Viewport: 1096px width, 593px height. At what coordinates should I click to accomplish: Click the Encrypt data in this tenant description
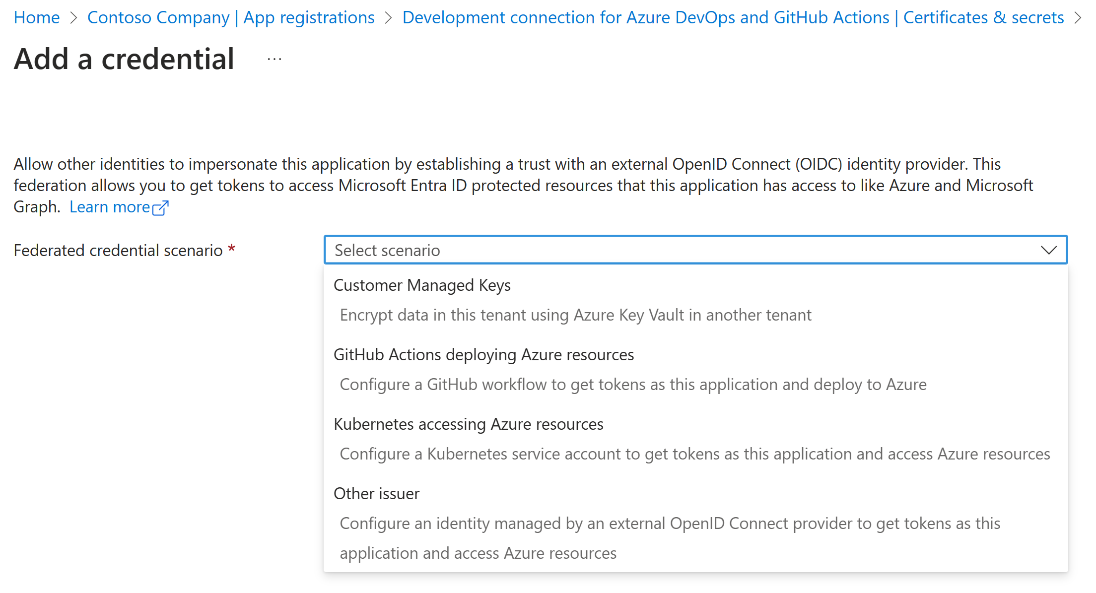(575, 315)
